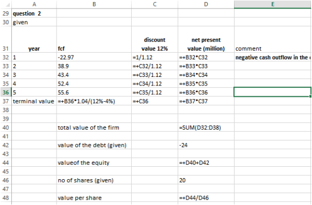
Task: Click the fcf value -22.97 cell
Action: tap(94, 58)
